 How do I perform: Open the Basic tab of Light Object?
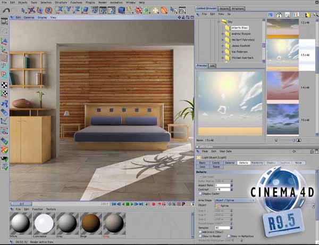coord(202,163)
